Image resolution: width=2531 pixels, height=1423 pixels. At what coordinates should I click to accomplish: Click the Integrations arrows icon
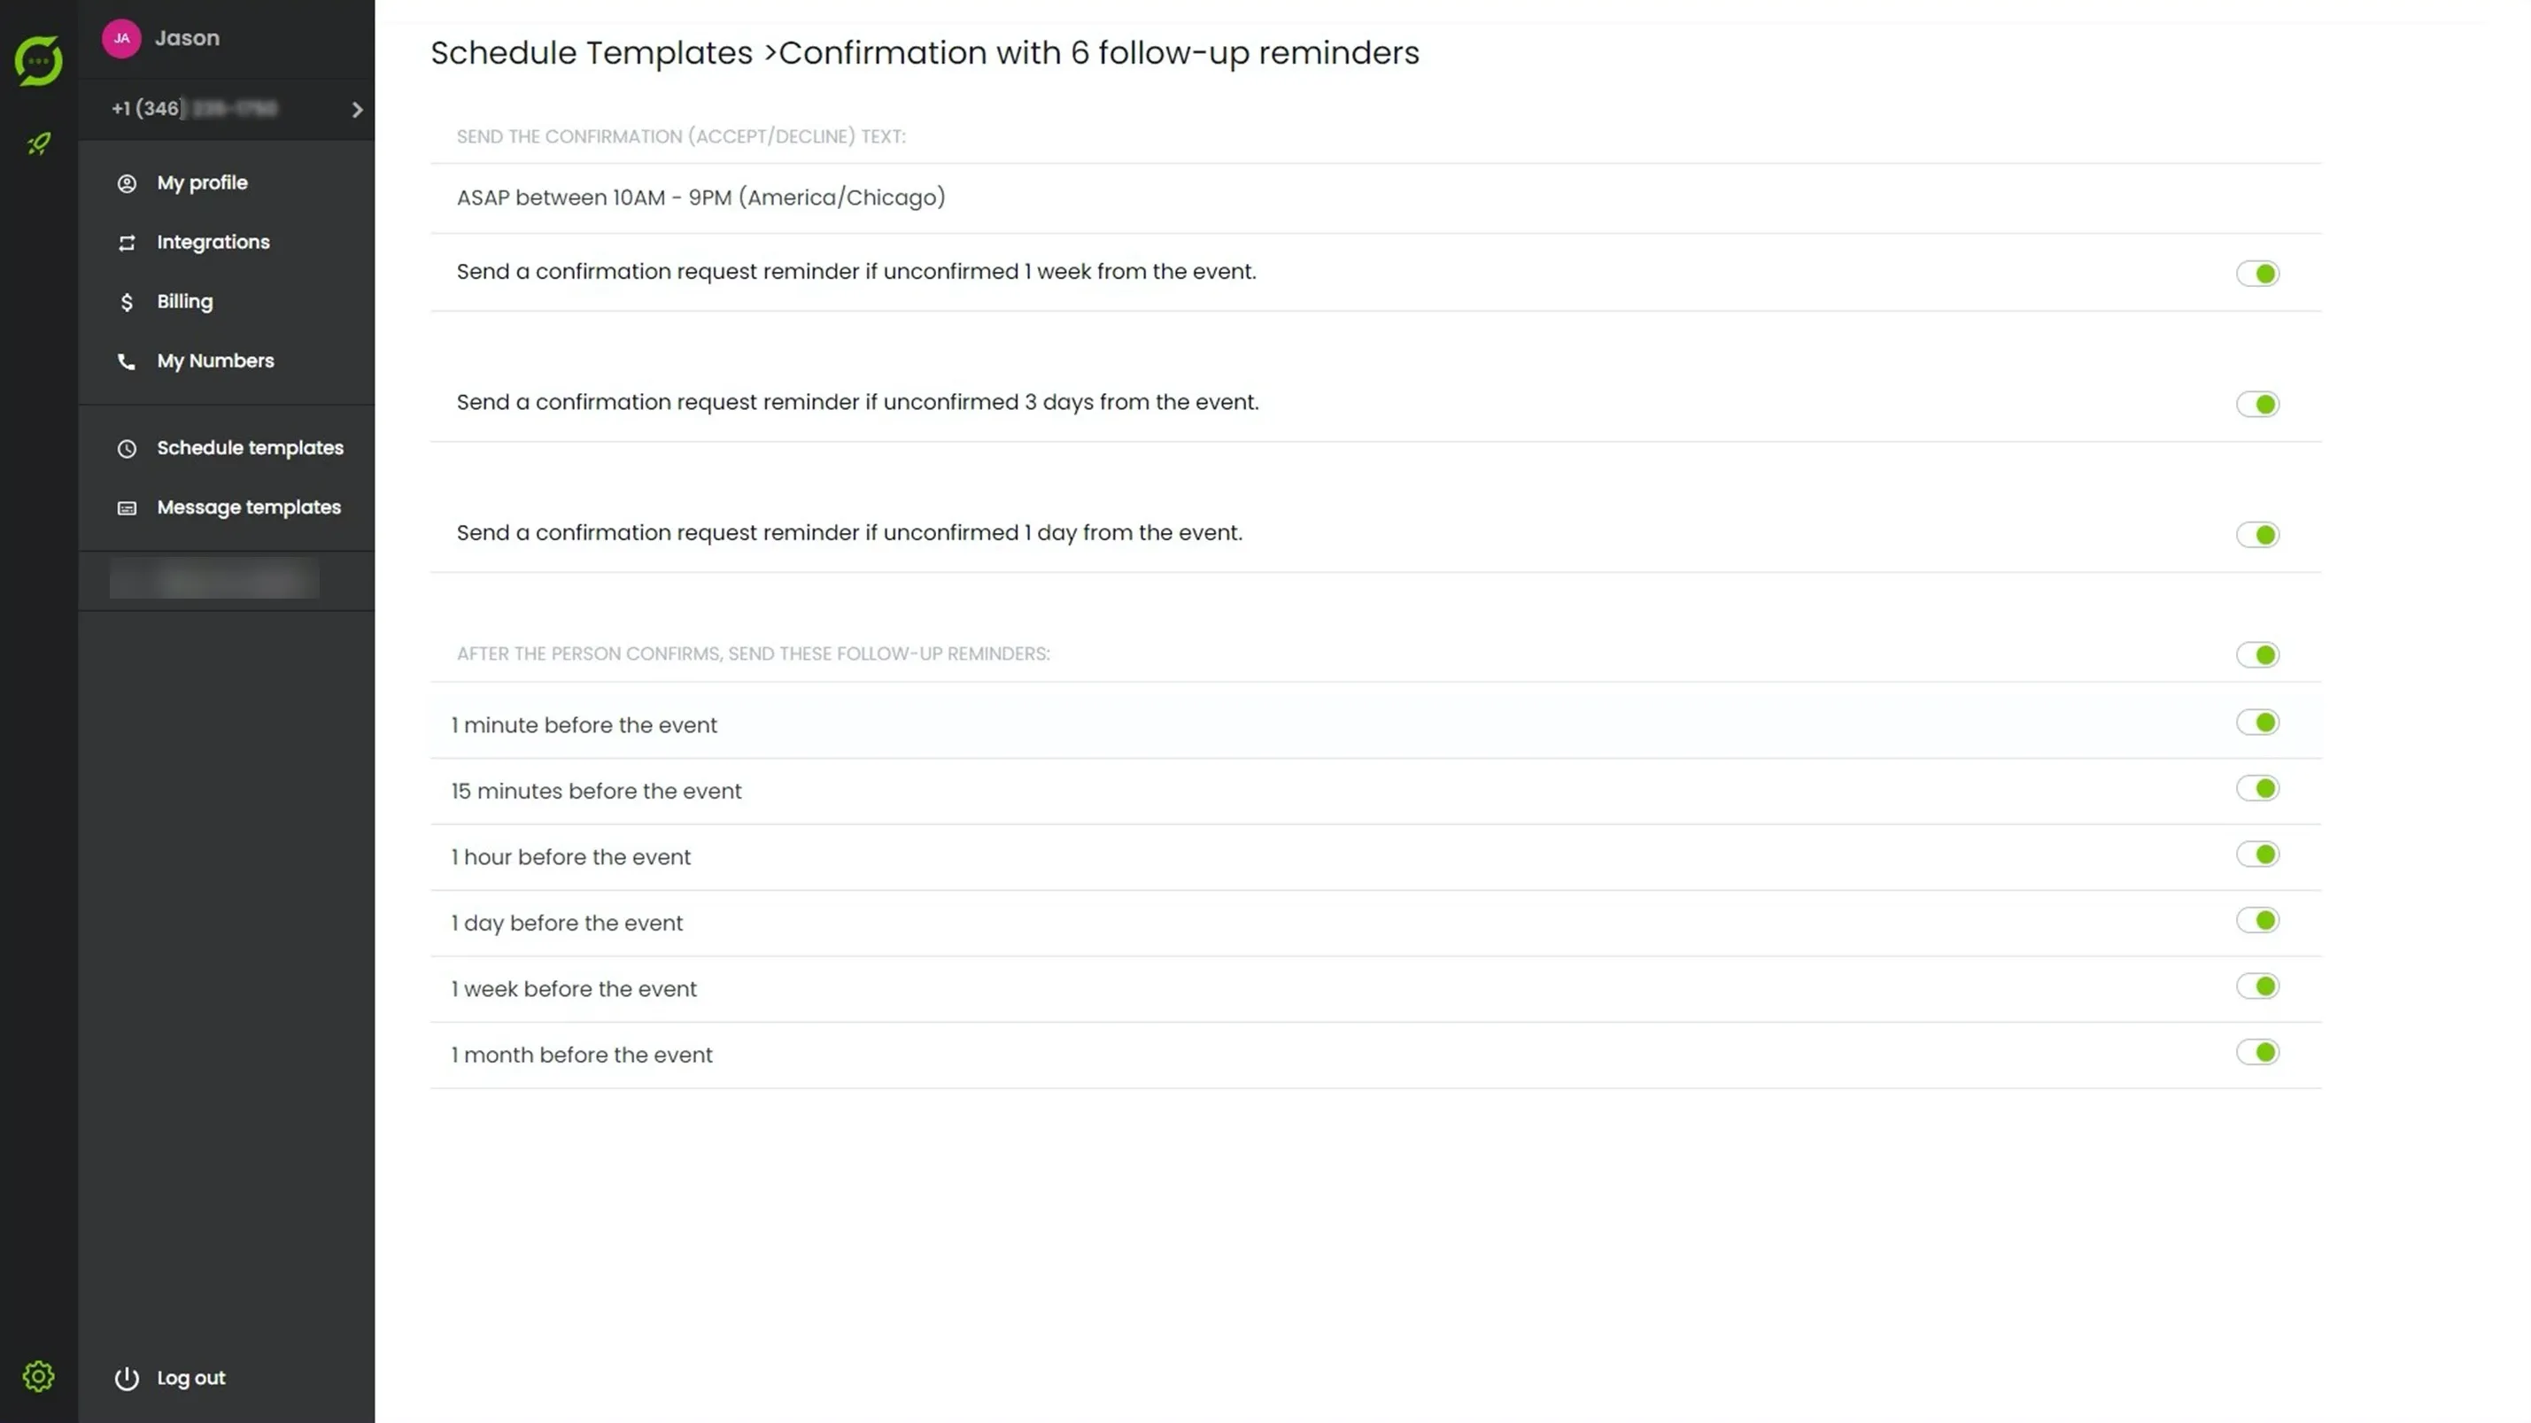tap(127, 243)
